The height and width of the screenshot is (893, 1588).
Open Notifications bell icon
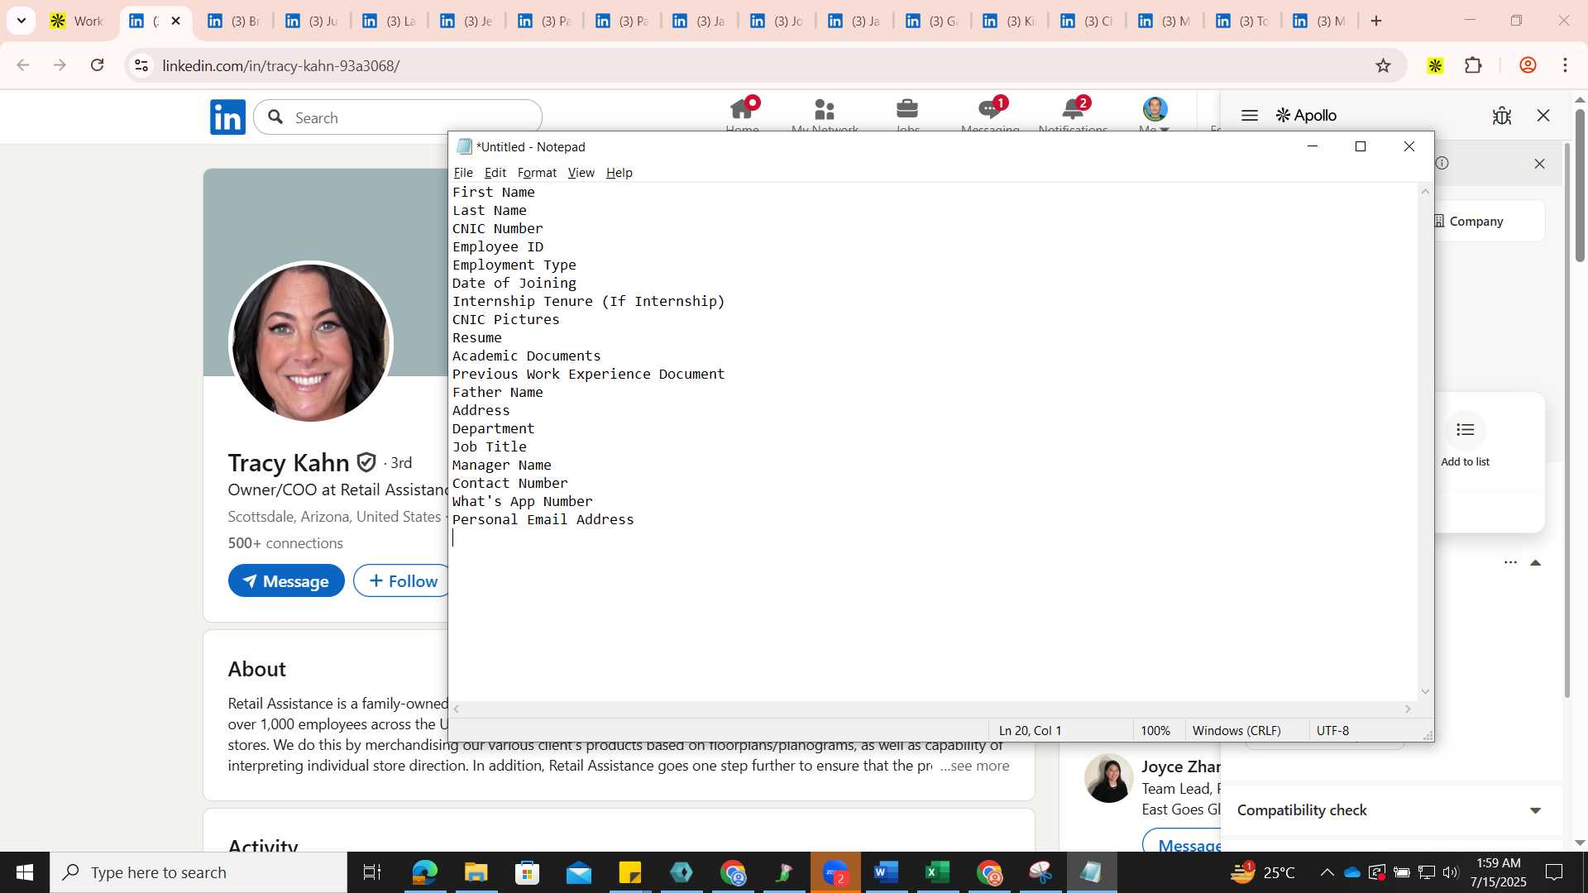click(1074, 110)
